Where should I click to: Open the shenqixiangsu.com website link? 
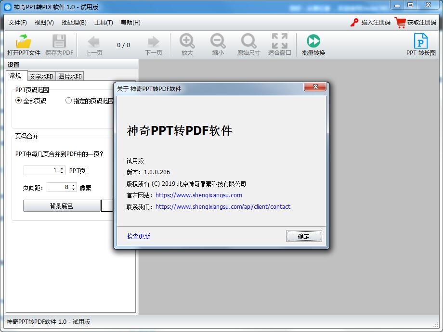(199, 195)
